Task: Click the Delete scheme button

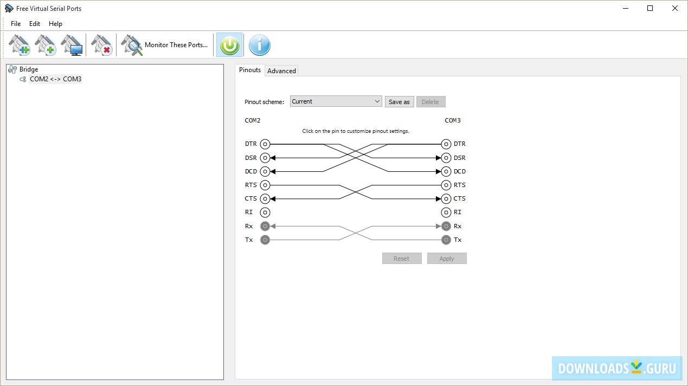Action: 430,102
